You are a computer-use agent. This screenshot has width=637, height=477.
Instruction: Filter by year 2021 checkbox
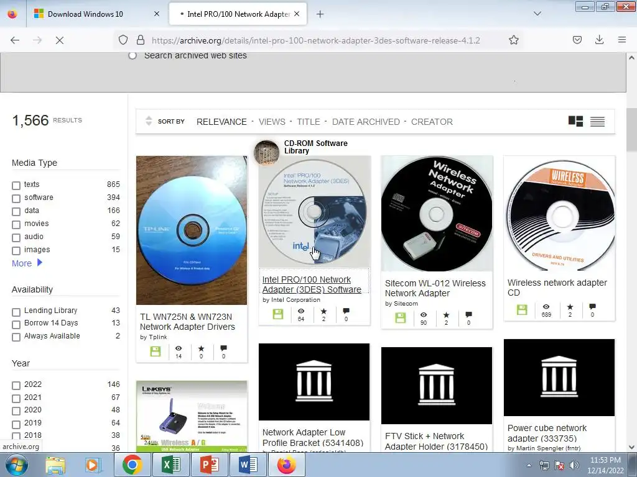pos(16,398)
